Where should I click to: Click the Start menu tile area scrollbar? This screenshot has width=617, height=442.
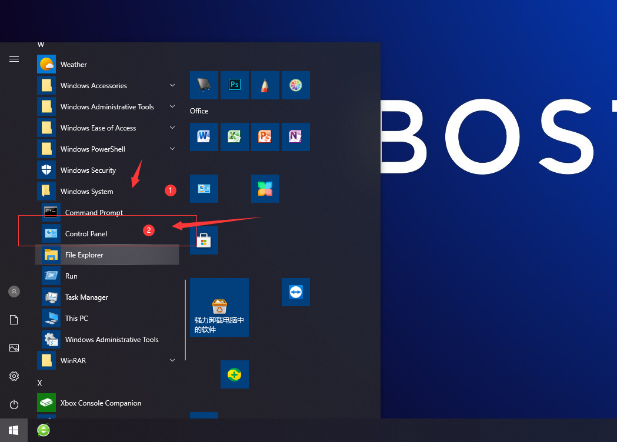[x=185, y=320]
